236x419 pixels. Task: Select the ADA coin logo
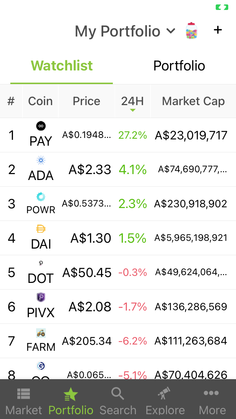coord(41,160)
